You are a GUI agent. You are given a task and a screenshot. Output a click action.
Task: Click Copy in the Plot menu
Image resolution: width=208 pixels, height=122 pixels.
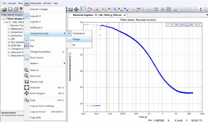45,100
